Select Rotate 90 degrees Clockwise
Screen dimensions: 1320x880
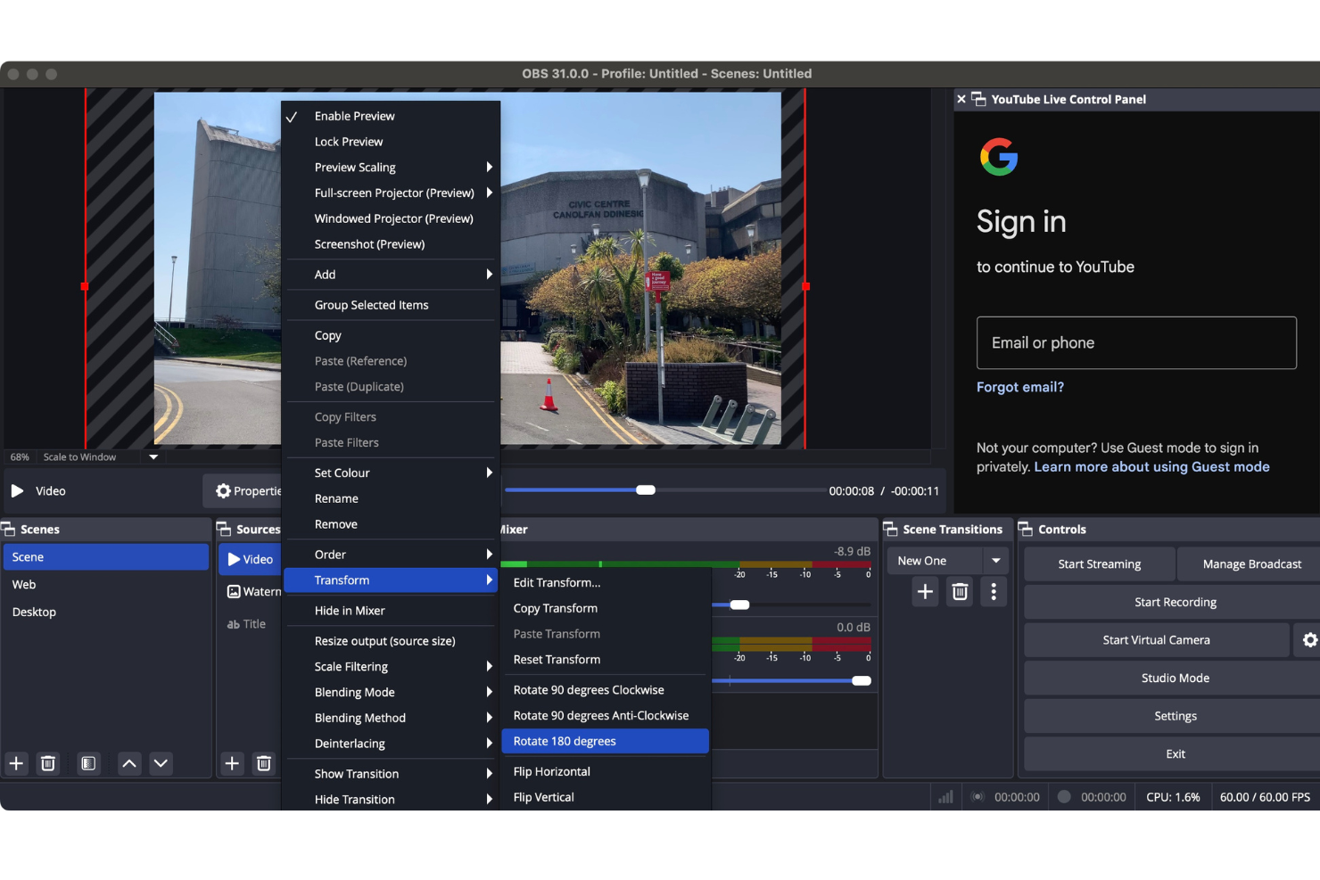tap(606, 690)
